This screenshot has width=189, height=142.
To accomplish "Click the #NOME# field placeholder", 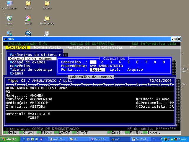I will point(37,96).
